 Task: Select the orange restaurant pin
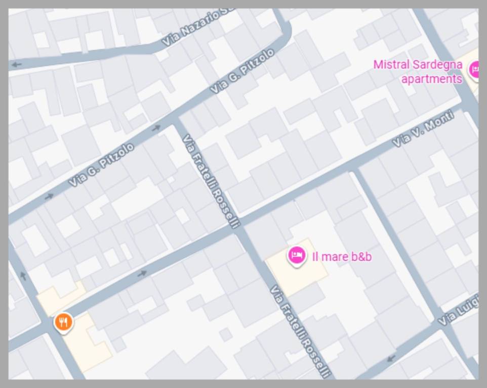tap(63, 323)
